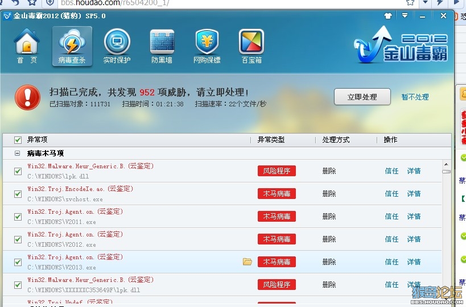Click the 952 threat count text
The width and height of the screenshot is (466, 307).
[147, 92]
